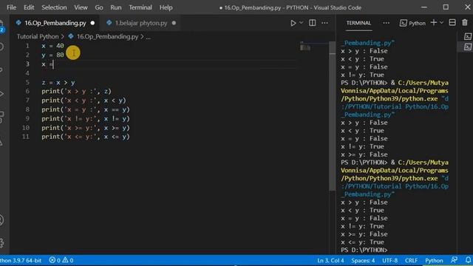Open the Go menu

tap(99, 7)
